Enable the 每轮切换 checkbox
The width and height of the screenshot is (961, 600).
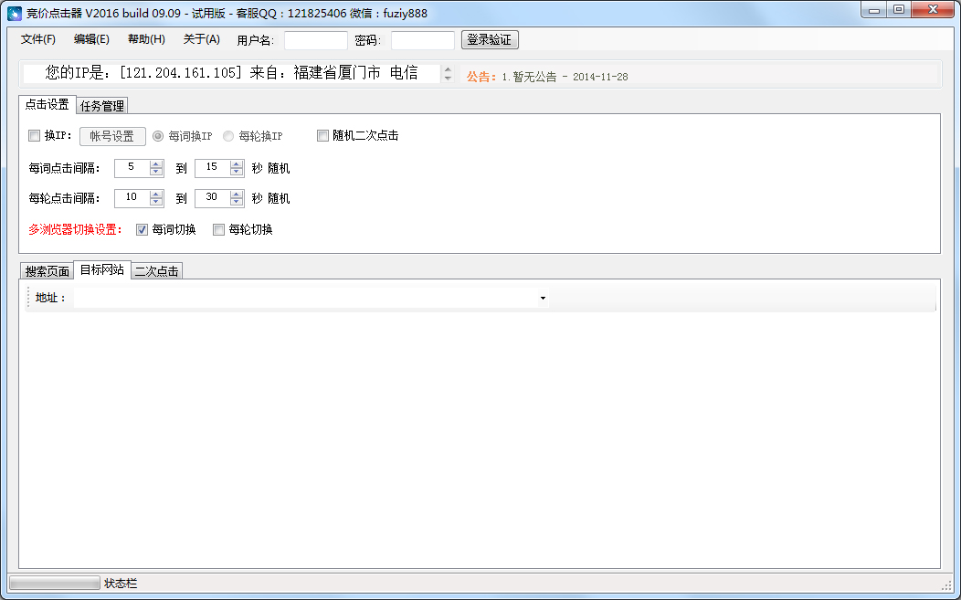tap(218, 230)
